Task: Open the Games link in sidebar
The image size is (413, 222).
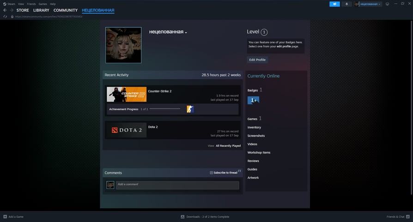Action: click(252, 119)
